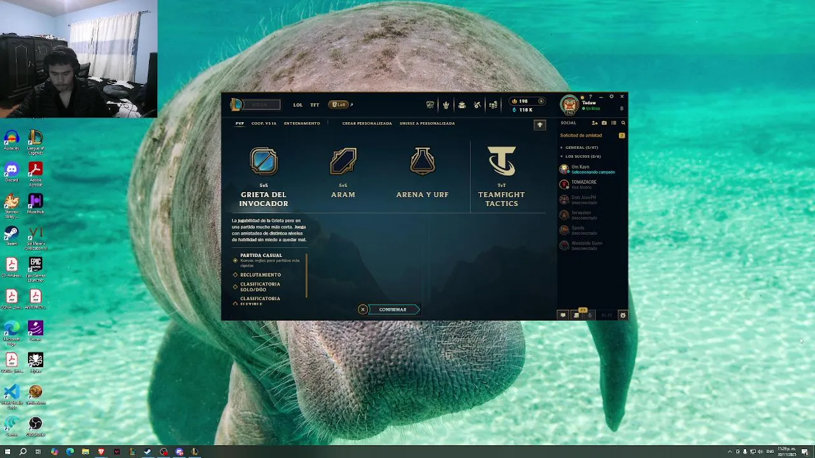Screen dimensions: 815x458
Task: Switch to the Coop. vs IA tab
Action: click(x=264, y=123)
